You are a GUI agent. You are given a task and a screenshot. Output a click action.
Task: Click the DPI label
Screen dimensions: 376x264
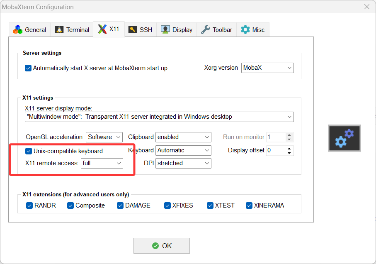pyautogui.click(x=149, y=163)
